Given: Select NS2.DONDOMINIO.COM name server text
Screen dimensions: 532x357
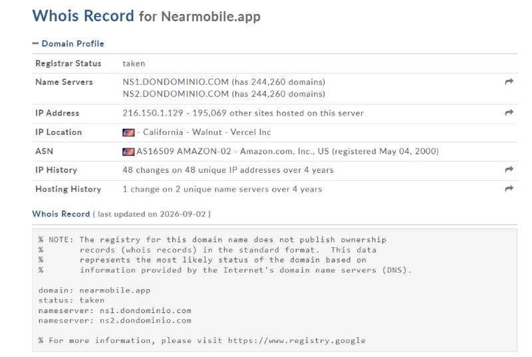Looking at the screenshot, I should pos(176,94).
